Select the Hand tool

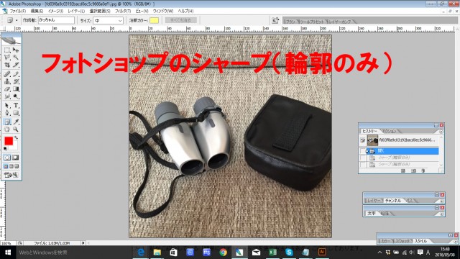[7, 129]
